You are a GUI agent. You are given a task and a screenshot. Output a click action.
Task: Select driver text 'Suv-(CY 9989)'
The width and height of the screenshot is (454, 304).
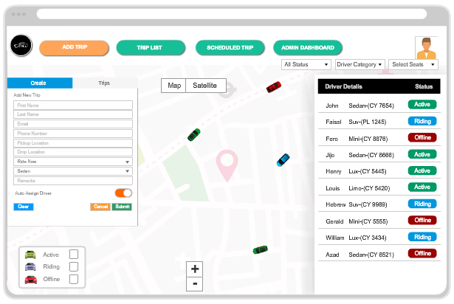368,204
